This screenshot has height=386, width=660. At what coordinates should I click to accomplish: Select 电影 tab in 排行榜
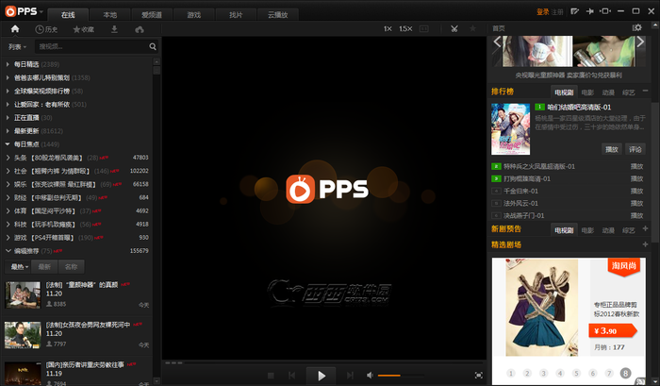pos(587,92)
